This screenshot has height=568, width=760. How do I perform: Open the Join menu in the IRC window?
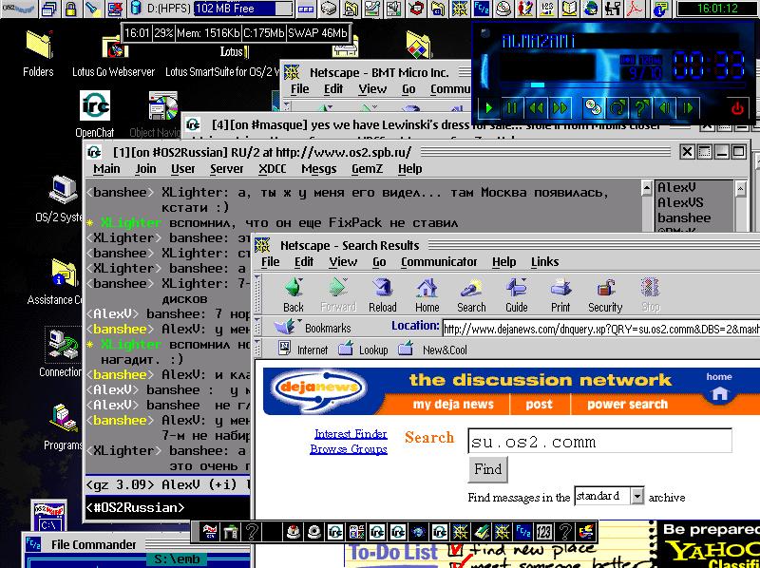[145, 169]
